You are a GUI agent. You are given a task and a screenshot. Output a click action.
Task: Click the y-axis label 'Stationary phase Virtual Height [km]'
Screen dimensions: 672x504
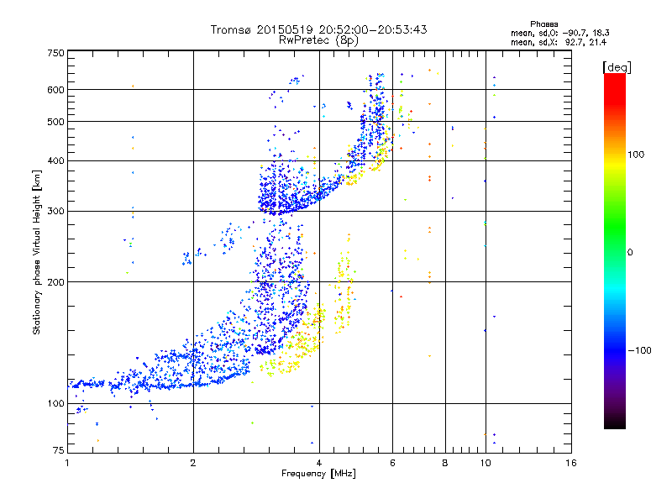click(36, 253)
